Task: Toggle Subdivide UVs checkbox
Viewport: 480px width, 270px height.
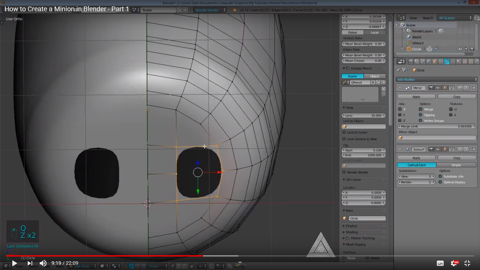Action: (440, 176)
